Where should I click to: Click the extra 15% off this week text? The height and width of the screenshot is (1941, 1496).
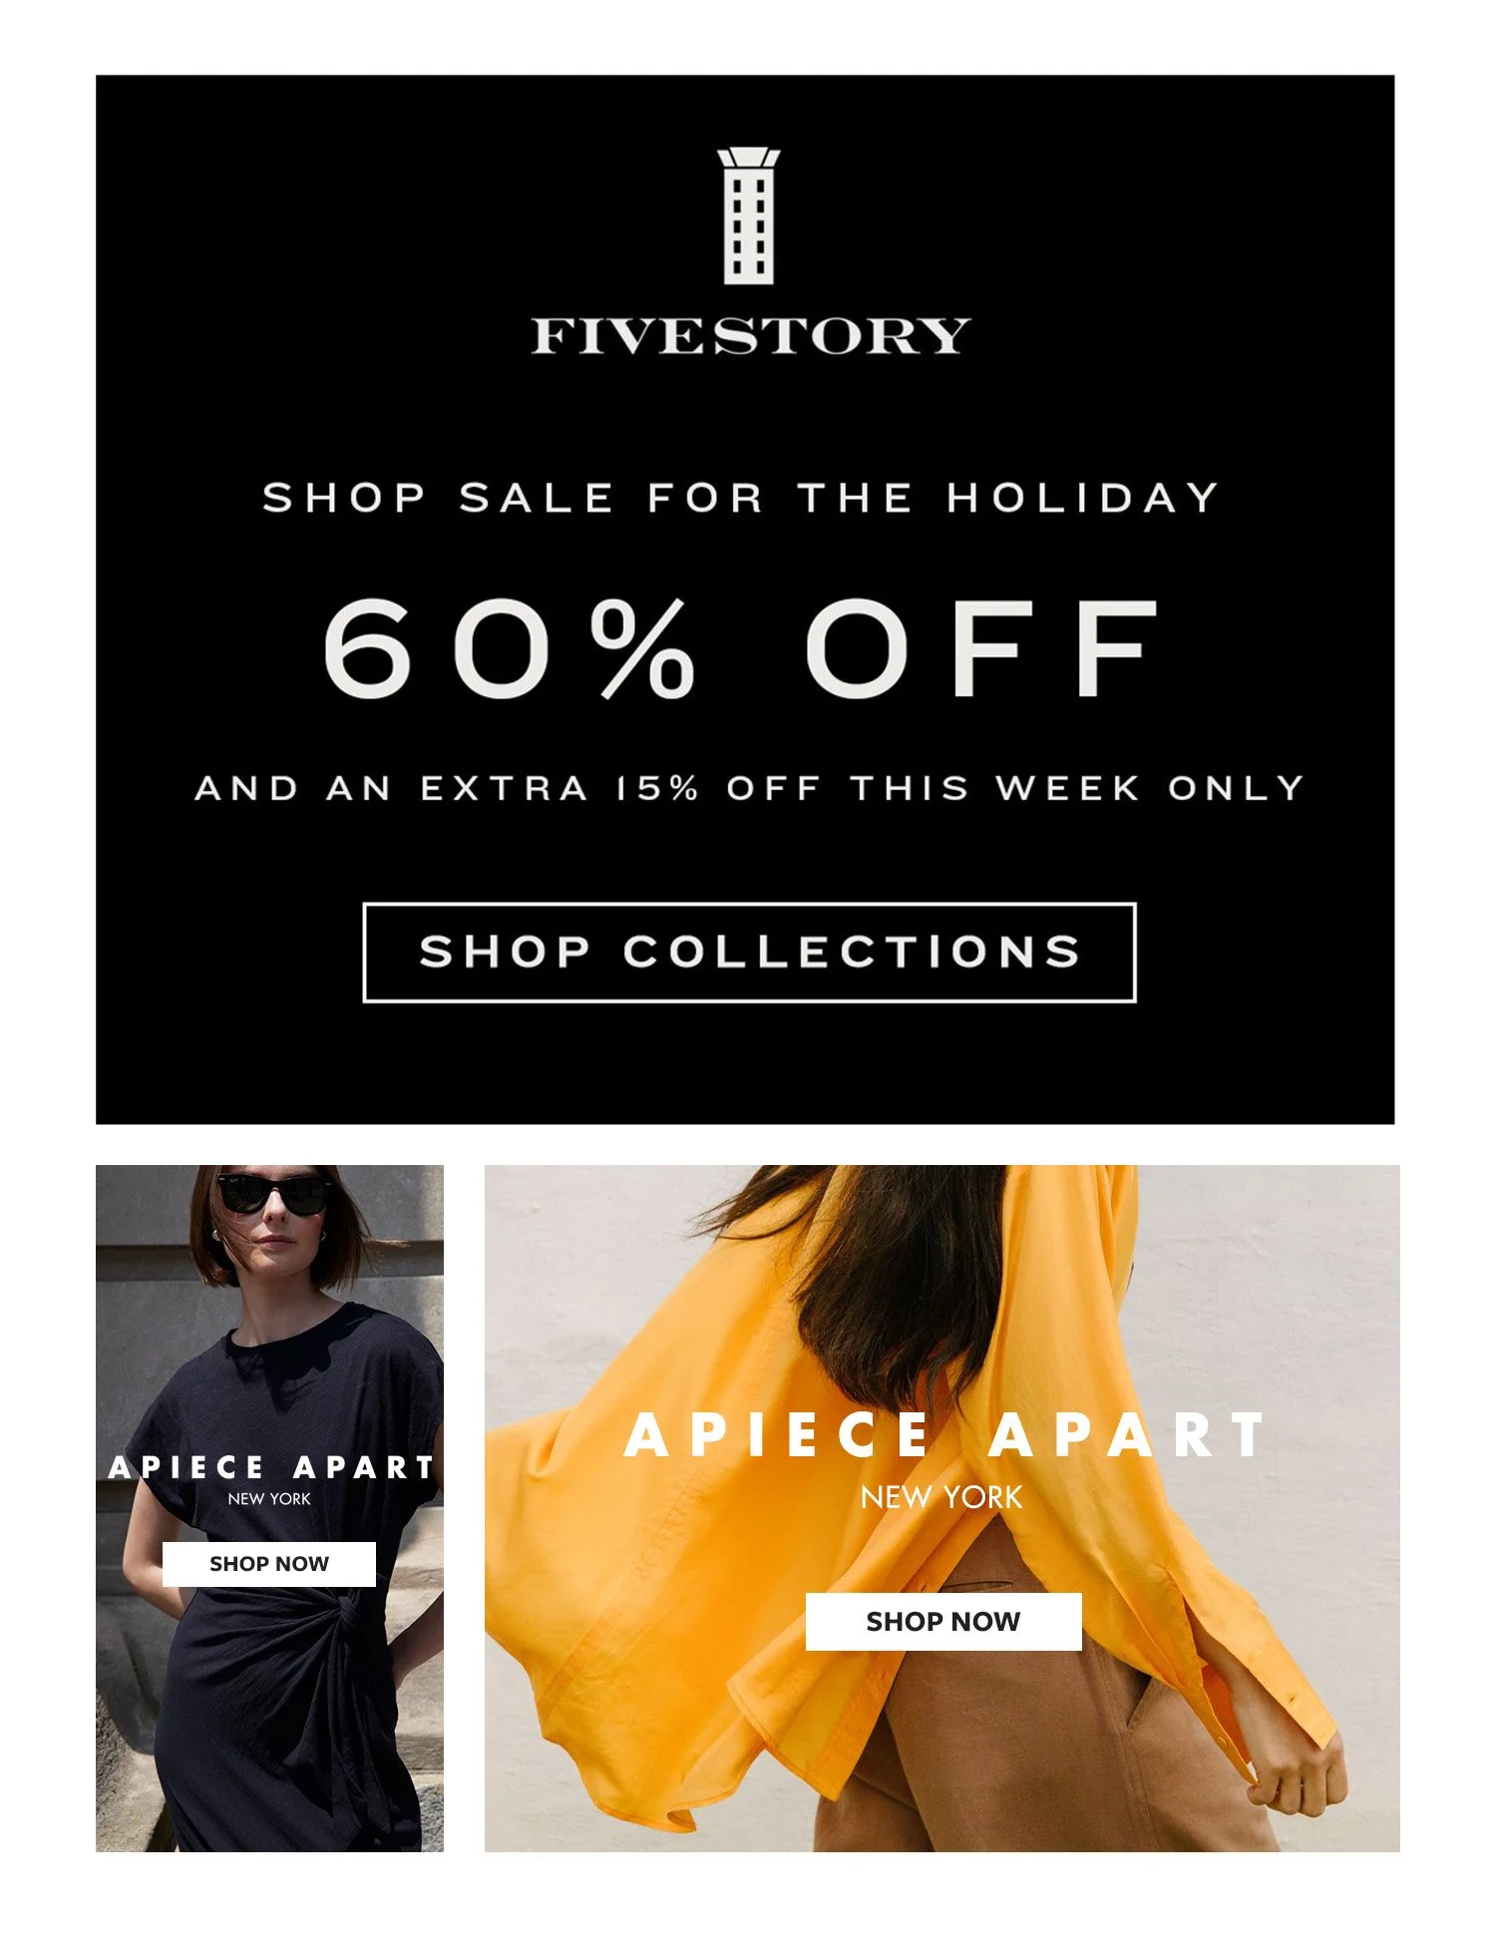[750, 788]
